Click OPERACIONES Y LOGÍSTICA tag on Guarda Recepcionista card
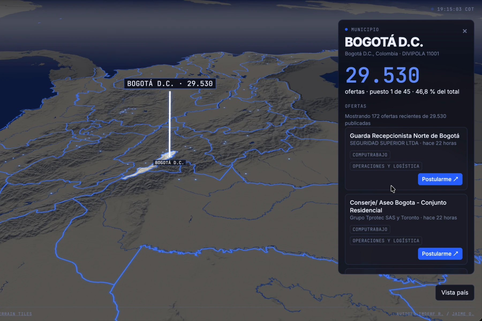Image resolution: width=482 pixels, height=321 pixels. pyautogui.click(x=386, y=166)
